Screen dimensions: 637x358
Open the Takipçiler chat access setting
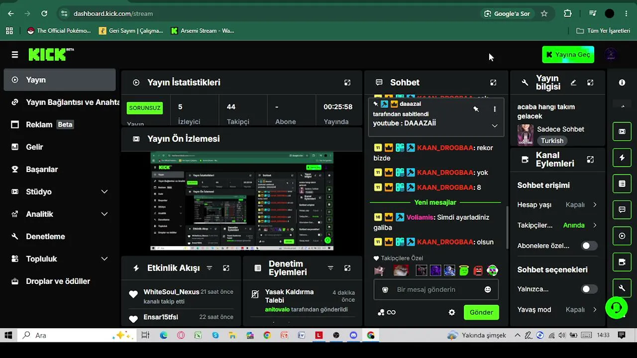coord(557,225)
